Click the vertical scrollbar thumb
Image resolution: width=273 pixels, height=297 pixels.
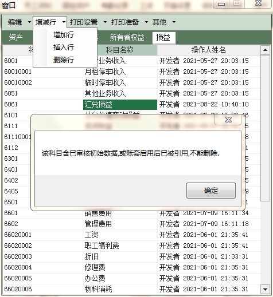265,128
